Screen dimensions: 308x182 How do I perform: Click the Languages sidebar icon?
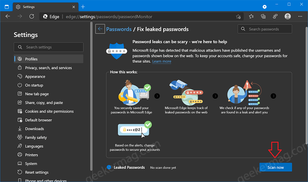click(20, 146)
